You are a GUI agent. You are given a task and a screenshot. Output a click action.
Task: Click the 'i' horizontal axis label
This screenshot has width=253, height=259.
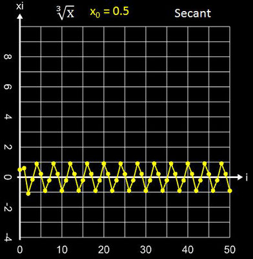(247, 177)
